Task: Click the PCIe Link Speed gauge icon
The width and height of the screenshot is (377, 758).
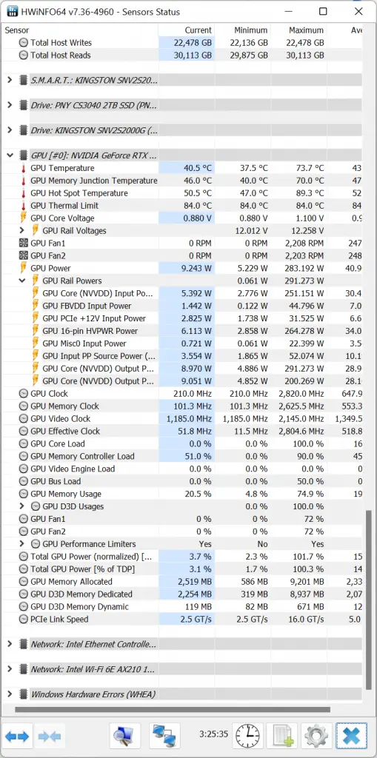Action: [x=23, y=620]
